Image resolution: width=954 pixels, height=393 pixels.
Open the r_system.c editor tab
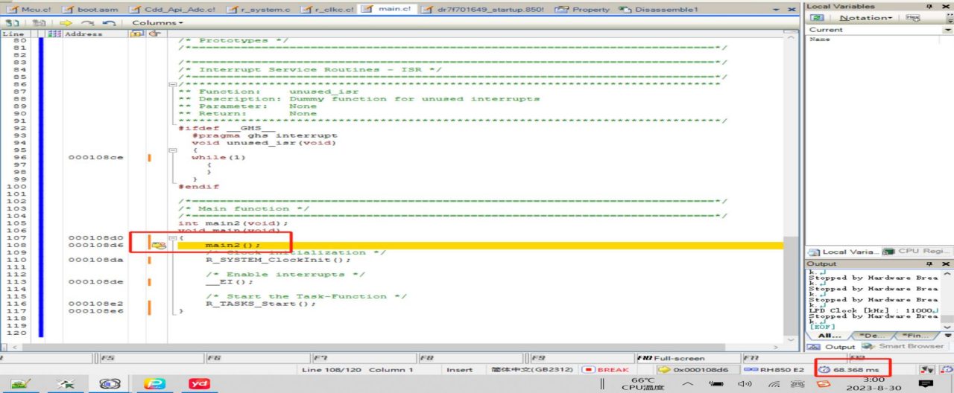(x=261, y=10)
